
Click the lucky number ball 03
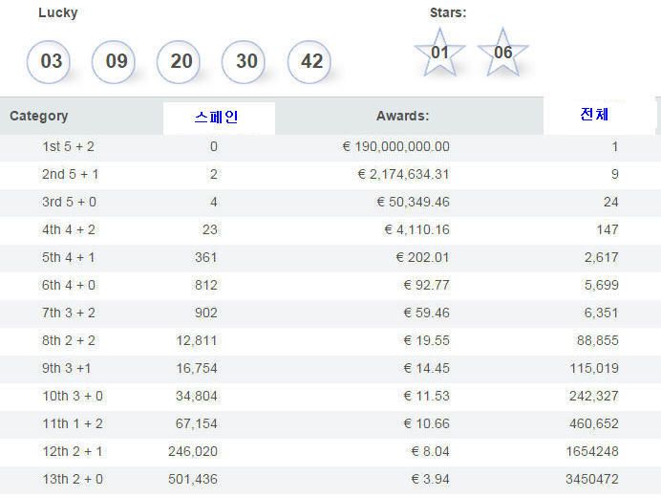pyautogui.click(x=49, y=61)
